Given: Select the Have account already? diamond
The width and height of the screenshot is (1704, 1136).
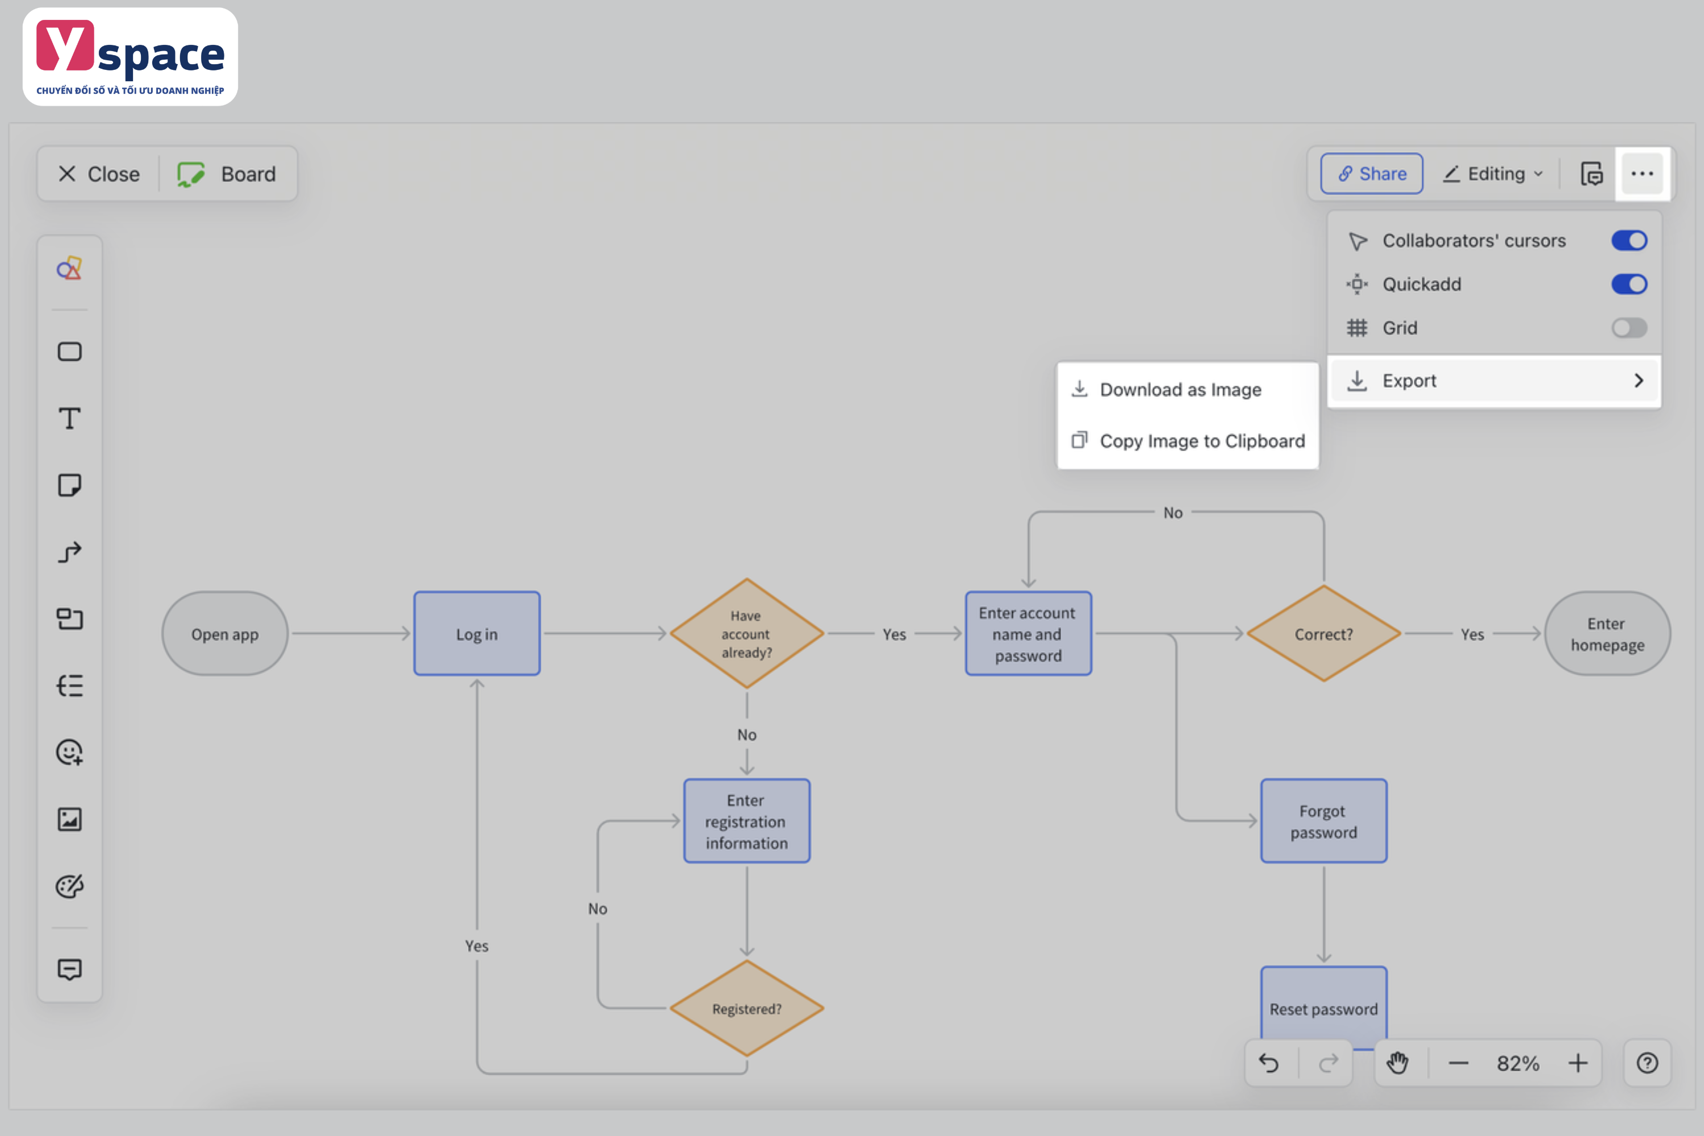Looking at the screenshot, I should click(x=746, y=634).
